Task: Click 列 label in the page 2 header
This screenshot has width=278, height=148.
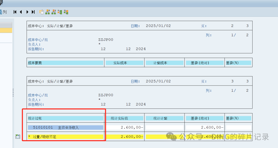Action: (x=209, y=35)
